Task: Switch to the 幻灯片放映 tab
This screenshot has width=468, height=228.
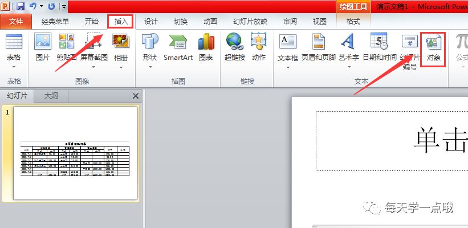Action: point(250,22)
